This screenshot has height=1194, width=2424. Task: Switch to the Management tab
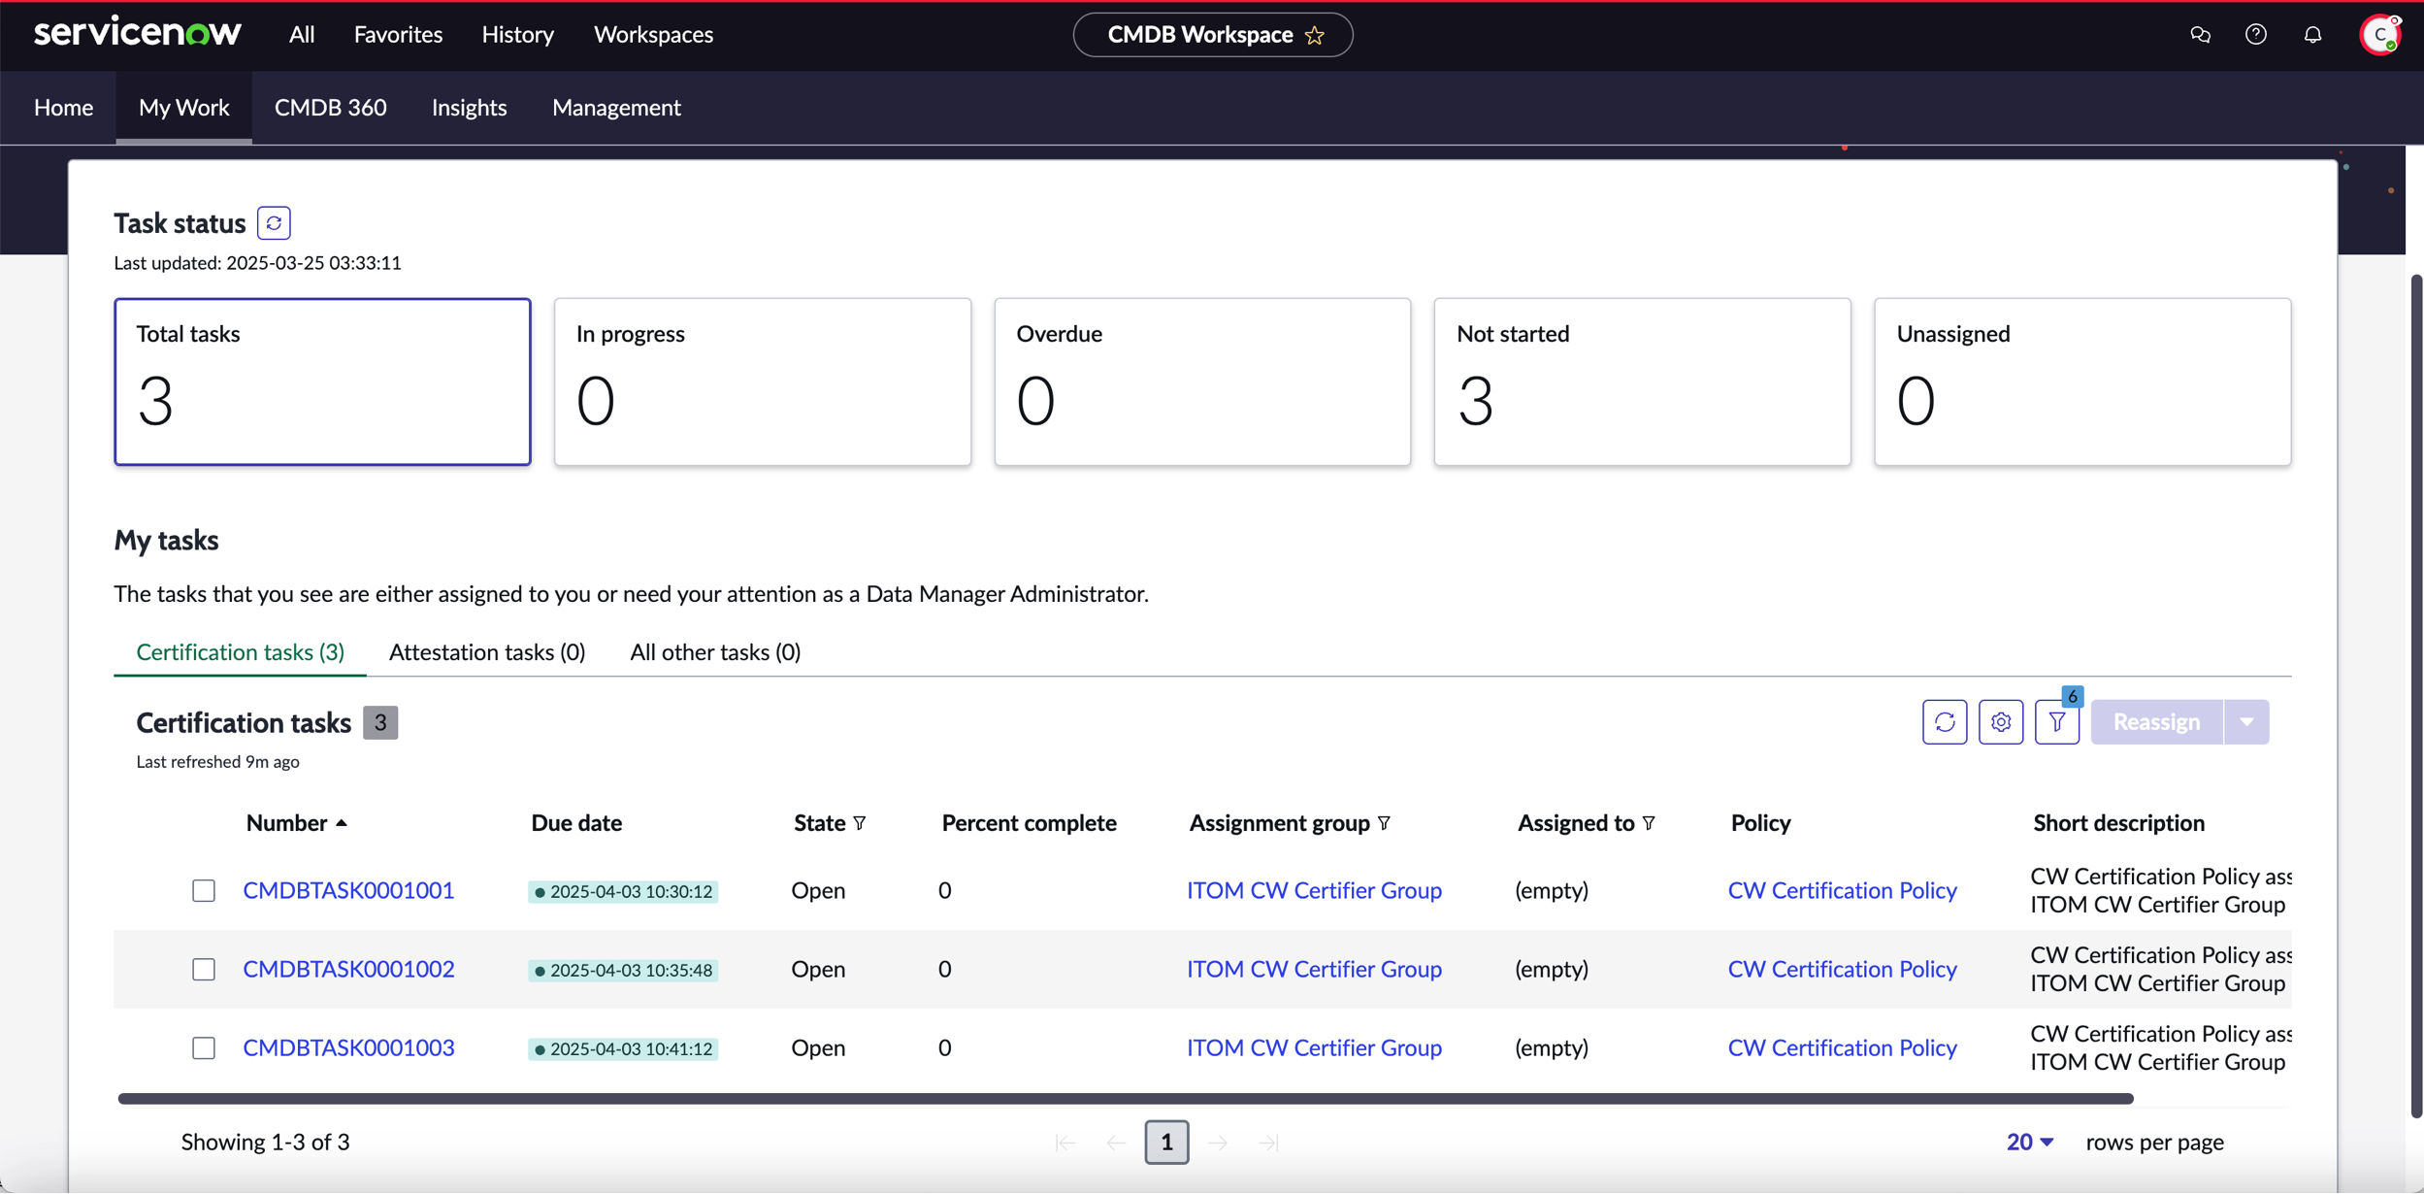click(617, 108)
